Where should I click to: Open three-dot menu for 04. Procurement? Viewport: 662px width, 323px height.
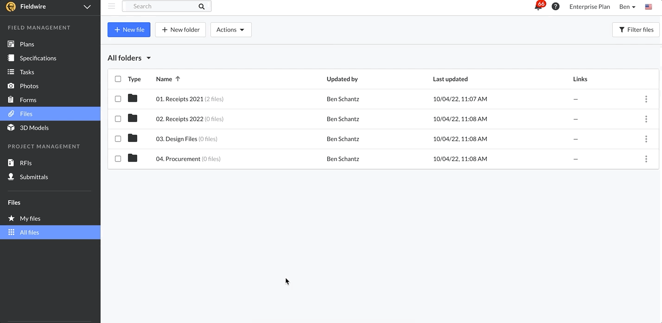click(646, 159)
